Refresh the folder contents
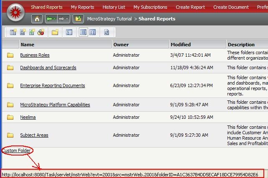The height and width of the screenshot is (178, 268). (107, 32)
